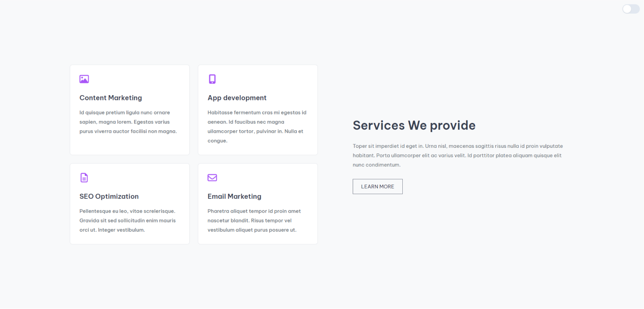The height and width of the screenshot is (309, 644).
Task: Click the text beginning Pharetra aliquet tempor
Action: click(x=254, y=220)
